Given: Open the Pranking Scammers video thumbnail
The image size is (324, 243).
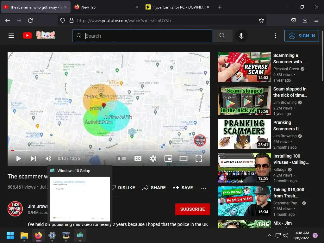Looking at the screenshot, I should 244,134.
